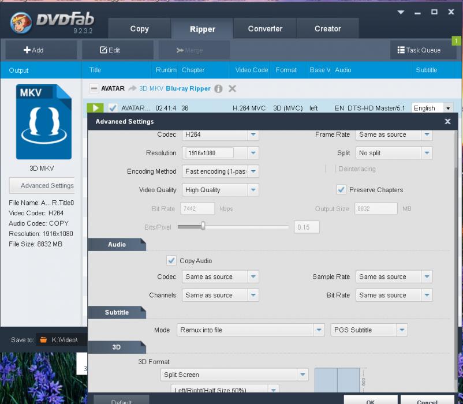Open the DVDFab top-right menu arrow
The image size is (463, 404).
coord(401,12)
